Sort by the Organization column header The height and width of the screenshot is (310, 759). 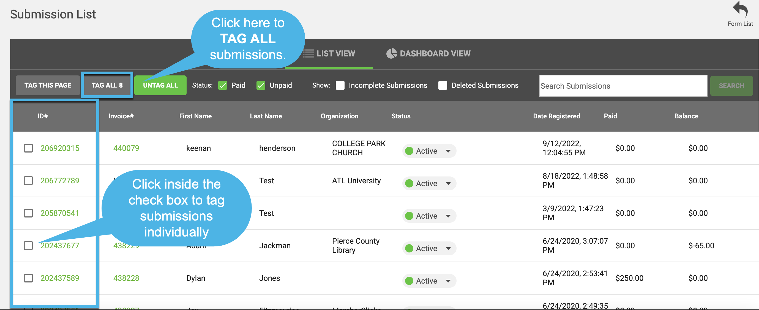tap(339, 116)
